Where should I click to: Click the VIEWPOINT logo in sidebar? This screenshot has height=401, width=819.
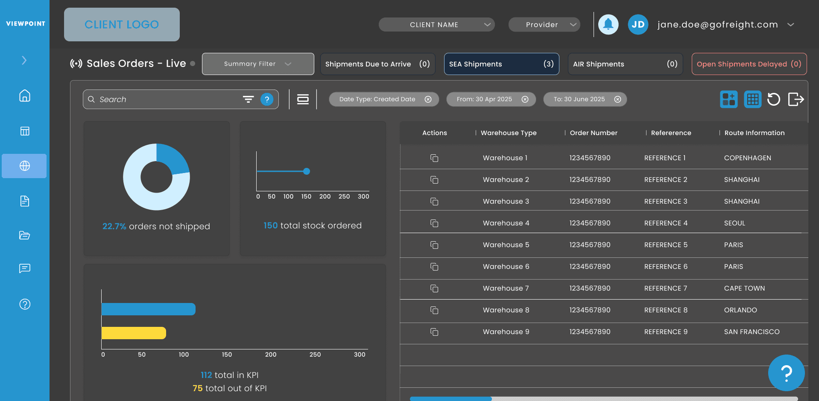click(26, 24)
